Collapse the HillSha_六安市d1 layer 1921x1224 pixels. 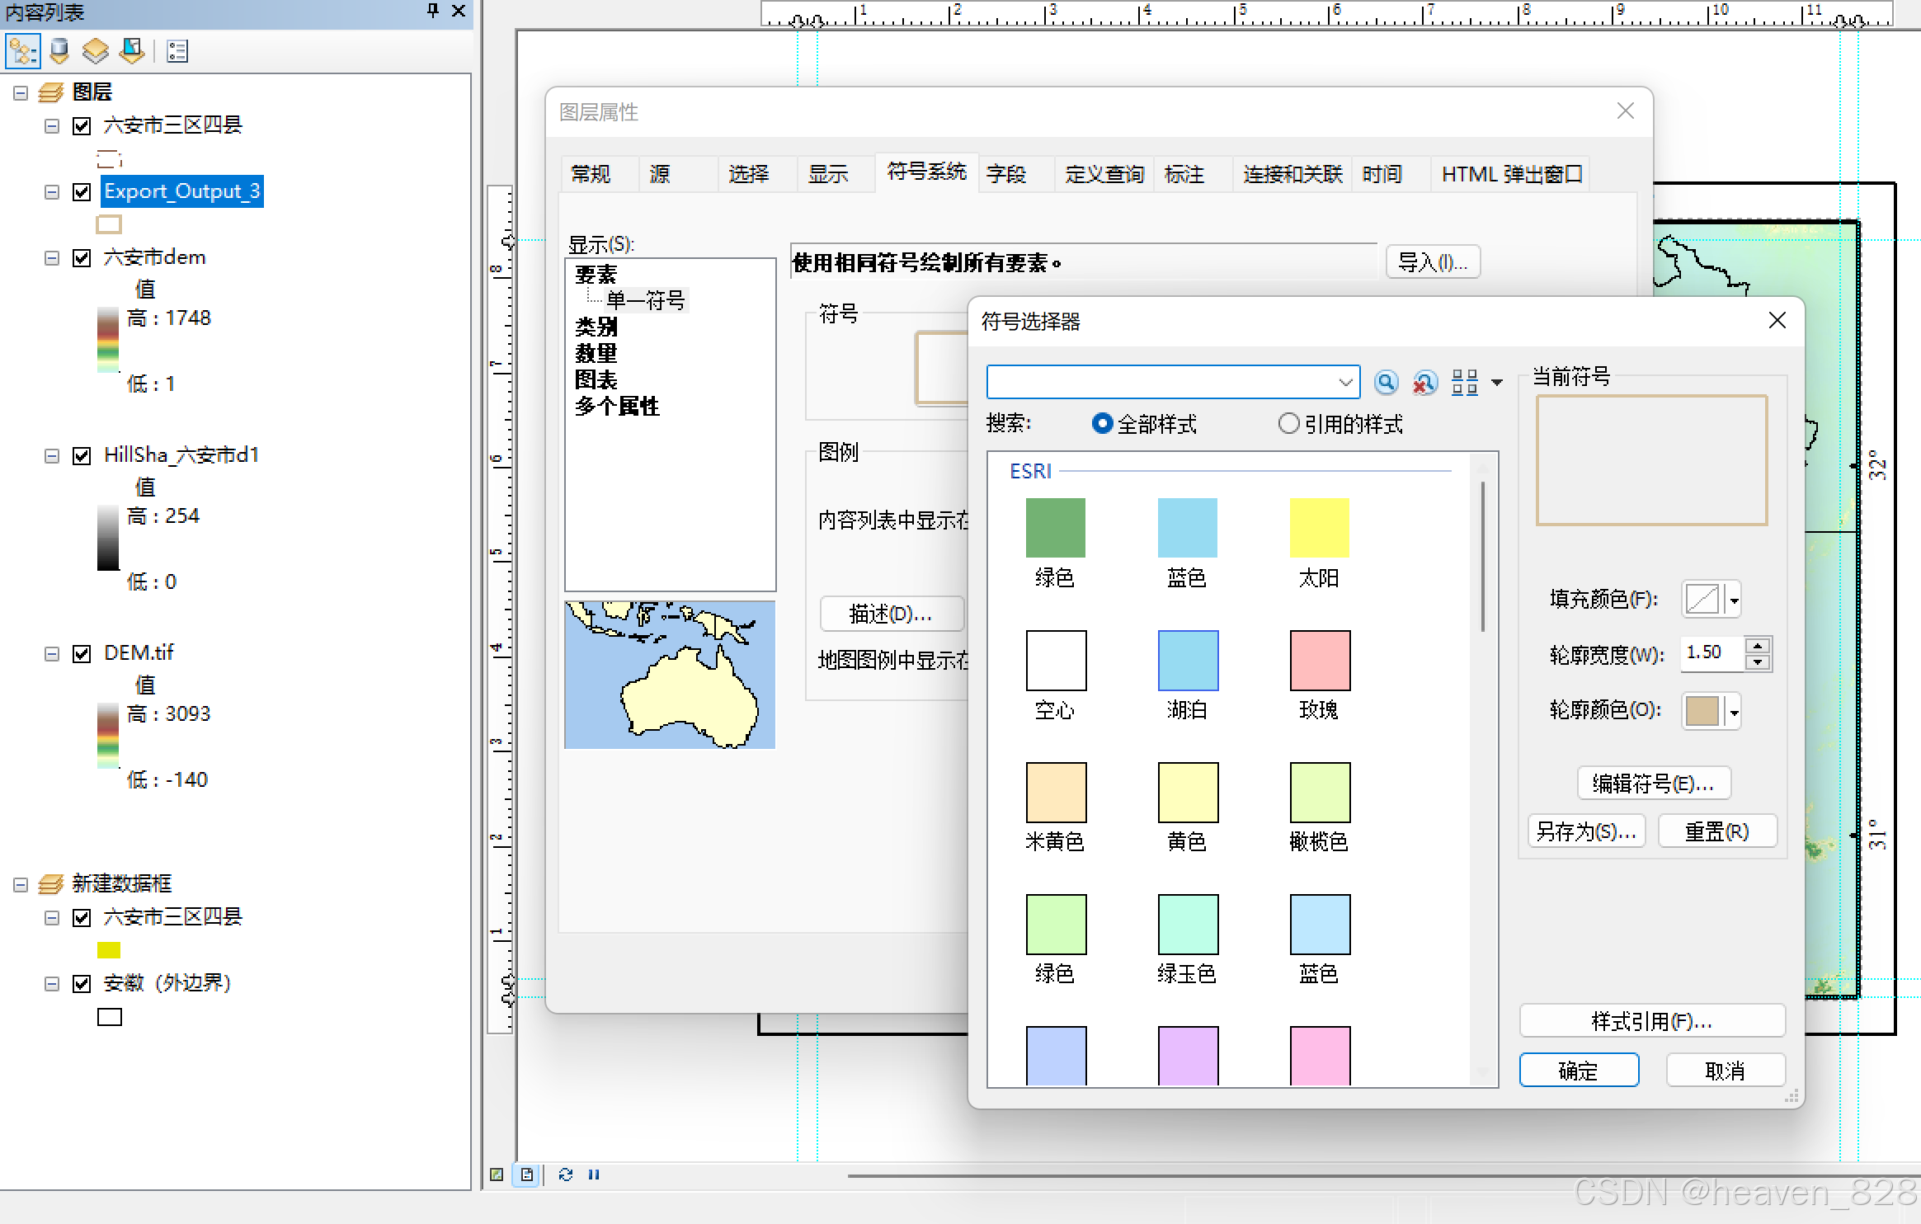coord(52,456)
